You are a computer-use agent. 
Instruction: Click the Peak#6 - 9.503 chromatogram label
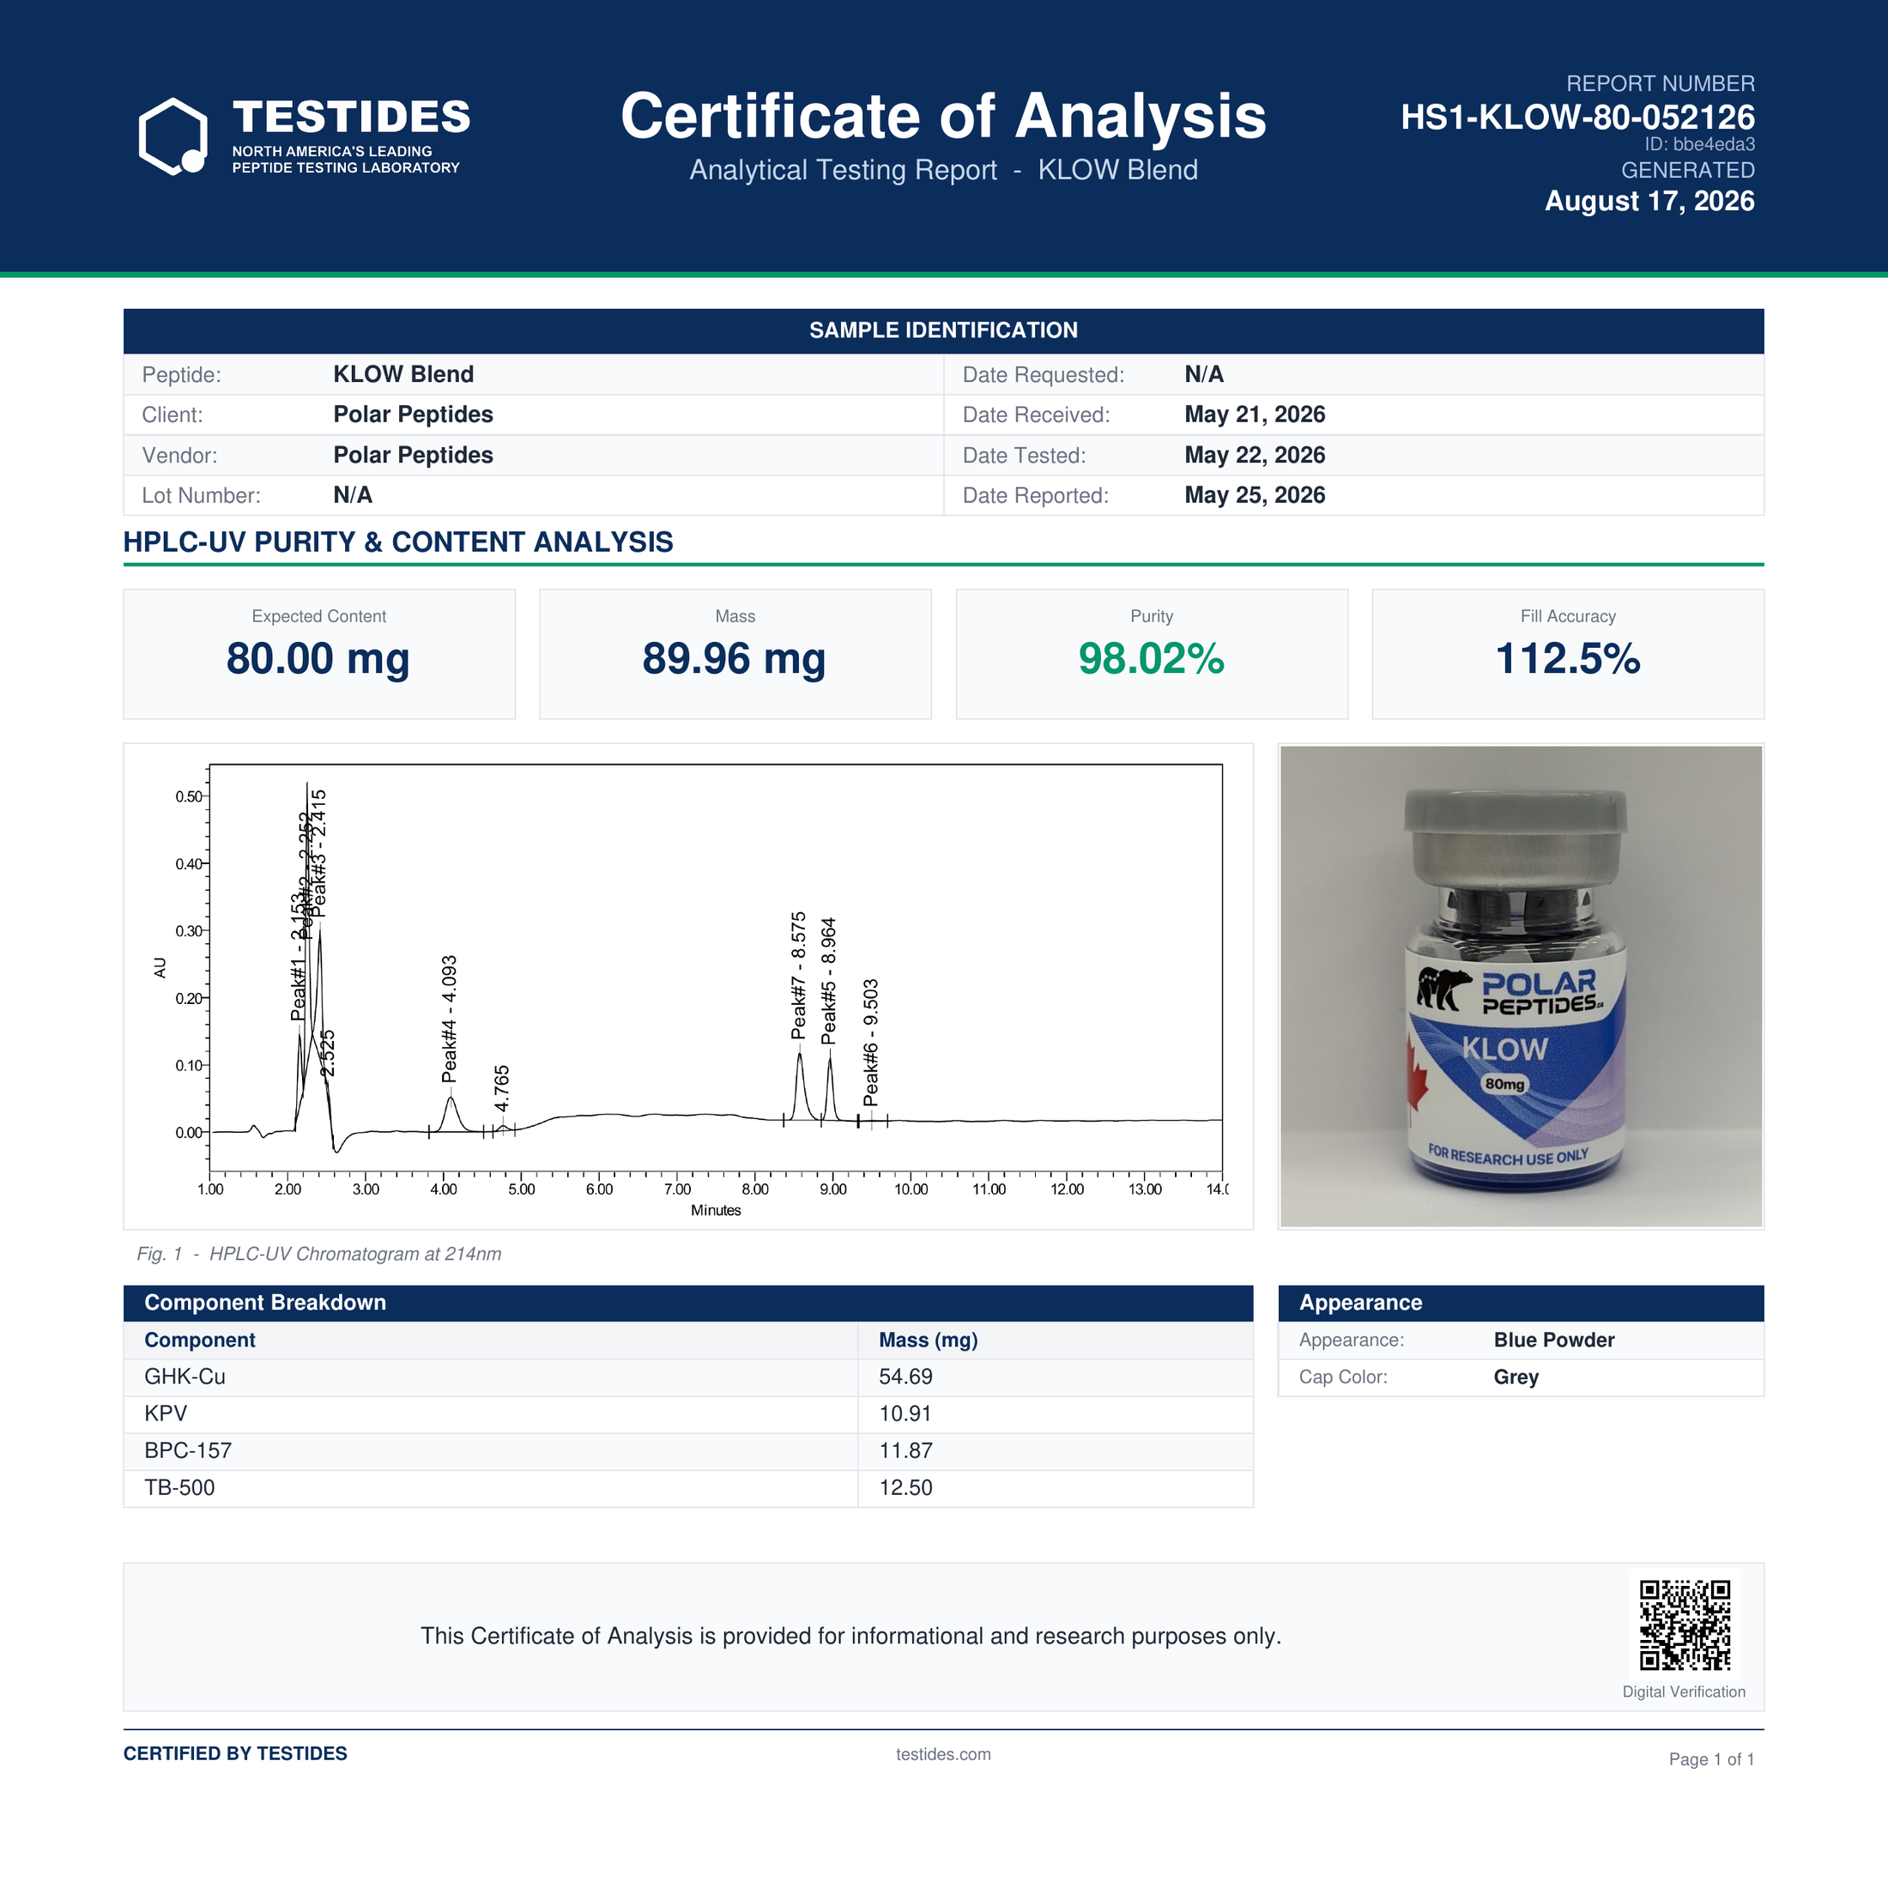click(871, 1042)
